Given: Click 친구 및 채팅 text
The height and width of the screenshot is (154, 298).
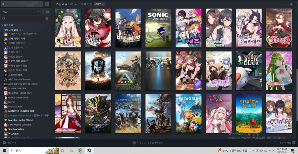Looking at the screenshot, I should [x=285, y=143].
